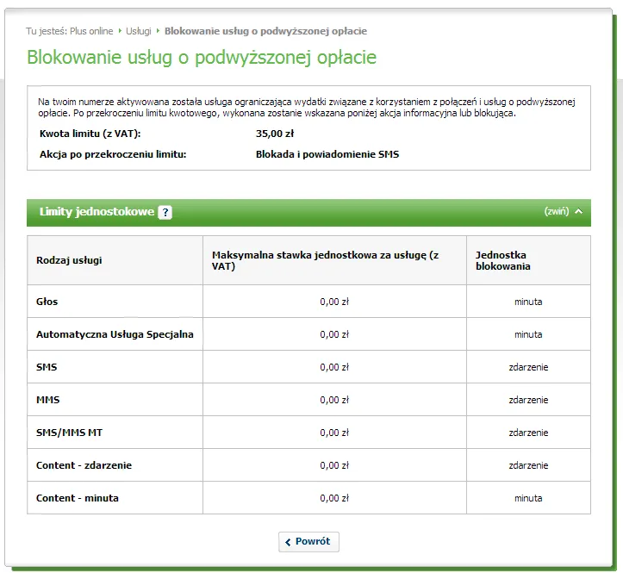Select the SMS/MMS MT row label

coord(68,433)
